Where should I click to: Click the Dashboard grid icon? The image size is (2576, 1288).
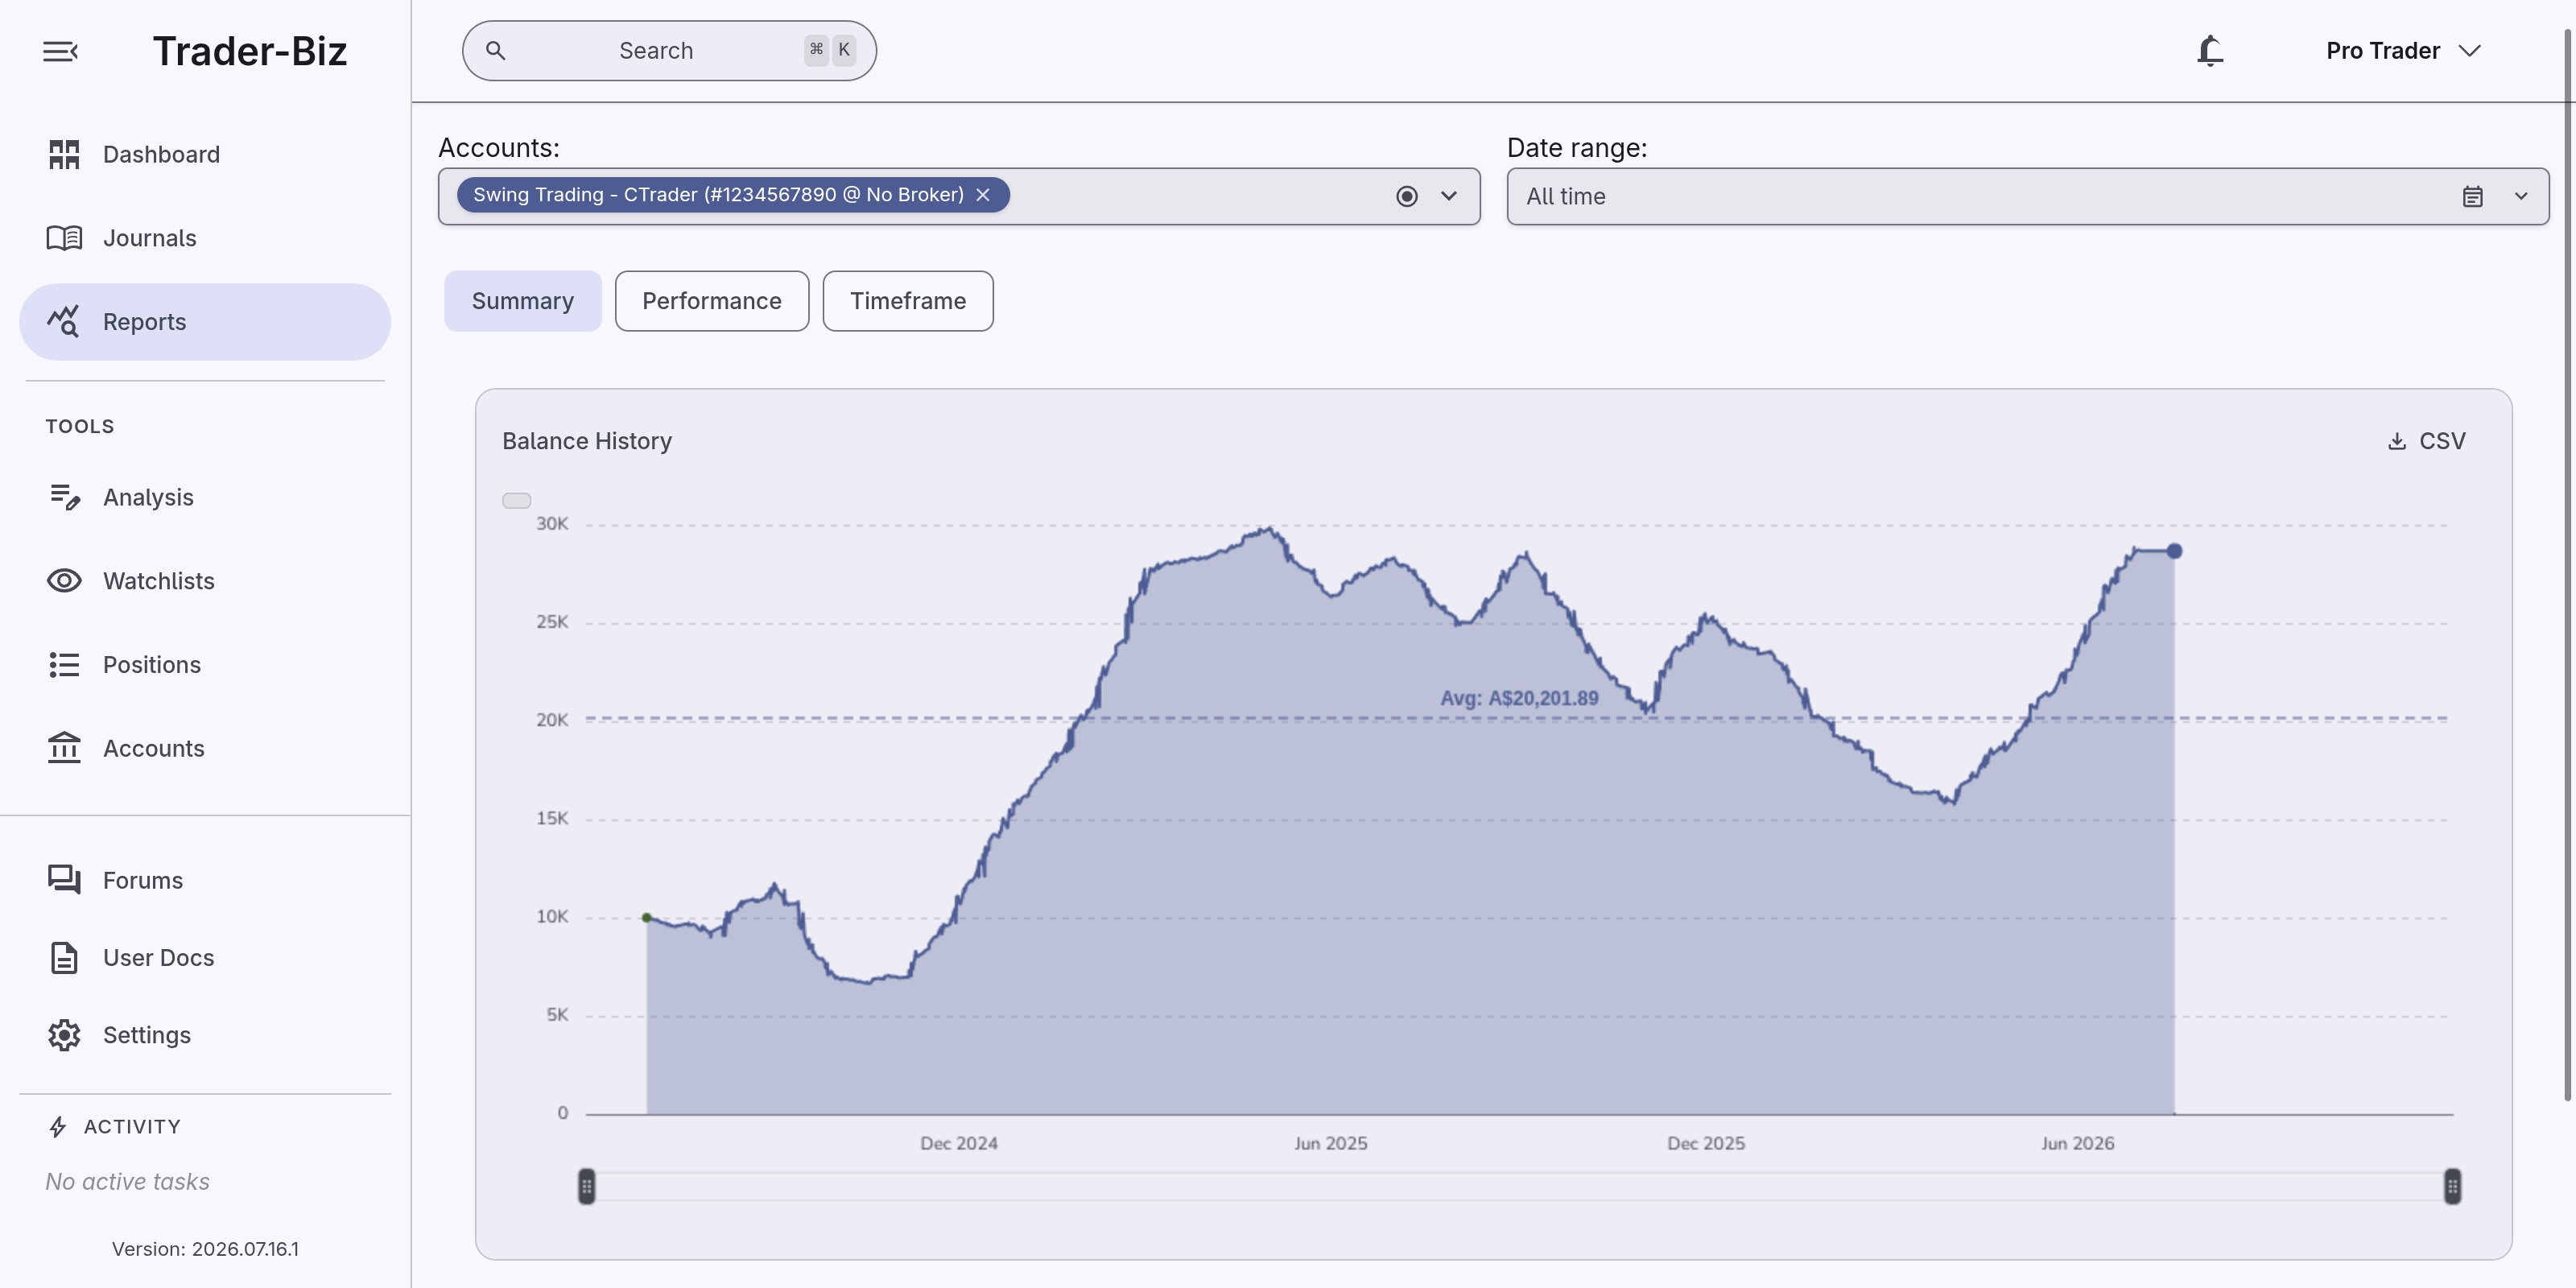click(x=64, y=154)
